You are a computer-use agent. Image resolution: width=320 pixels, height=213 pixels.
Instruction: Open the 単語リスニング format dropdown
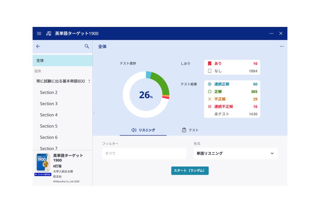click(x=236, y=154)
